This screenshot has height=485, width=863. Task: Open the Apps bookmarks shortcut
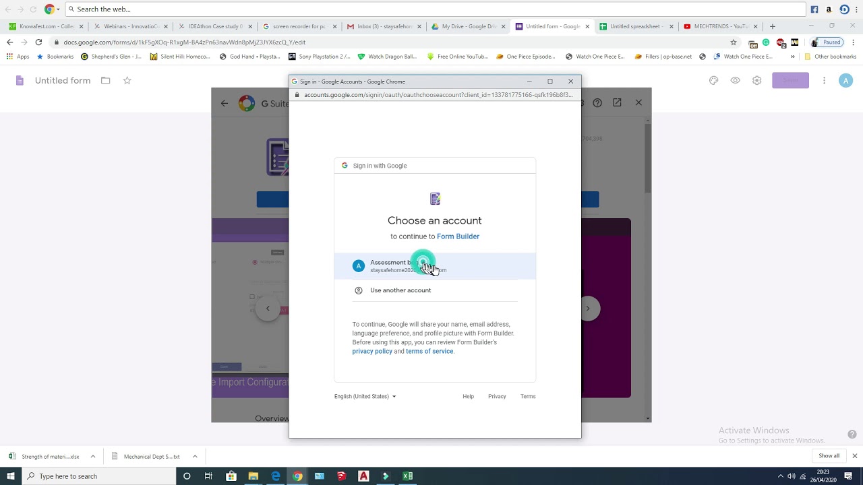click(18, 57)
